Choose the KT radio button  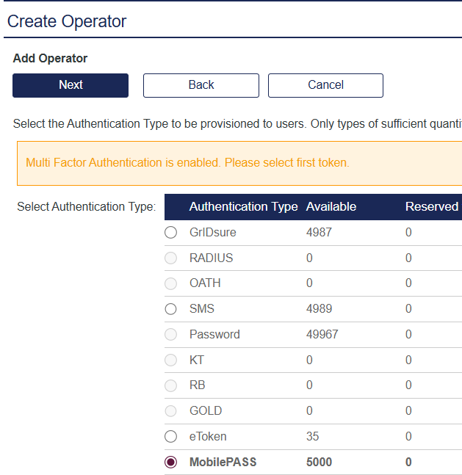pyautogui.click(x=171, y=360)
